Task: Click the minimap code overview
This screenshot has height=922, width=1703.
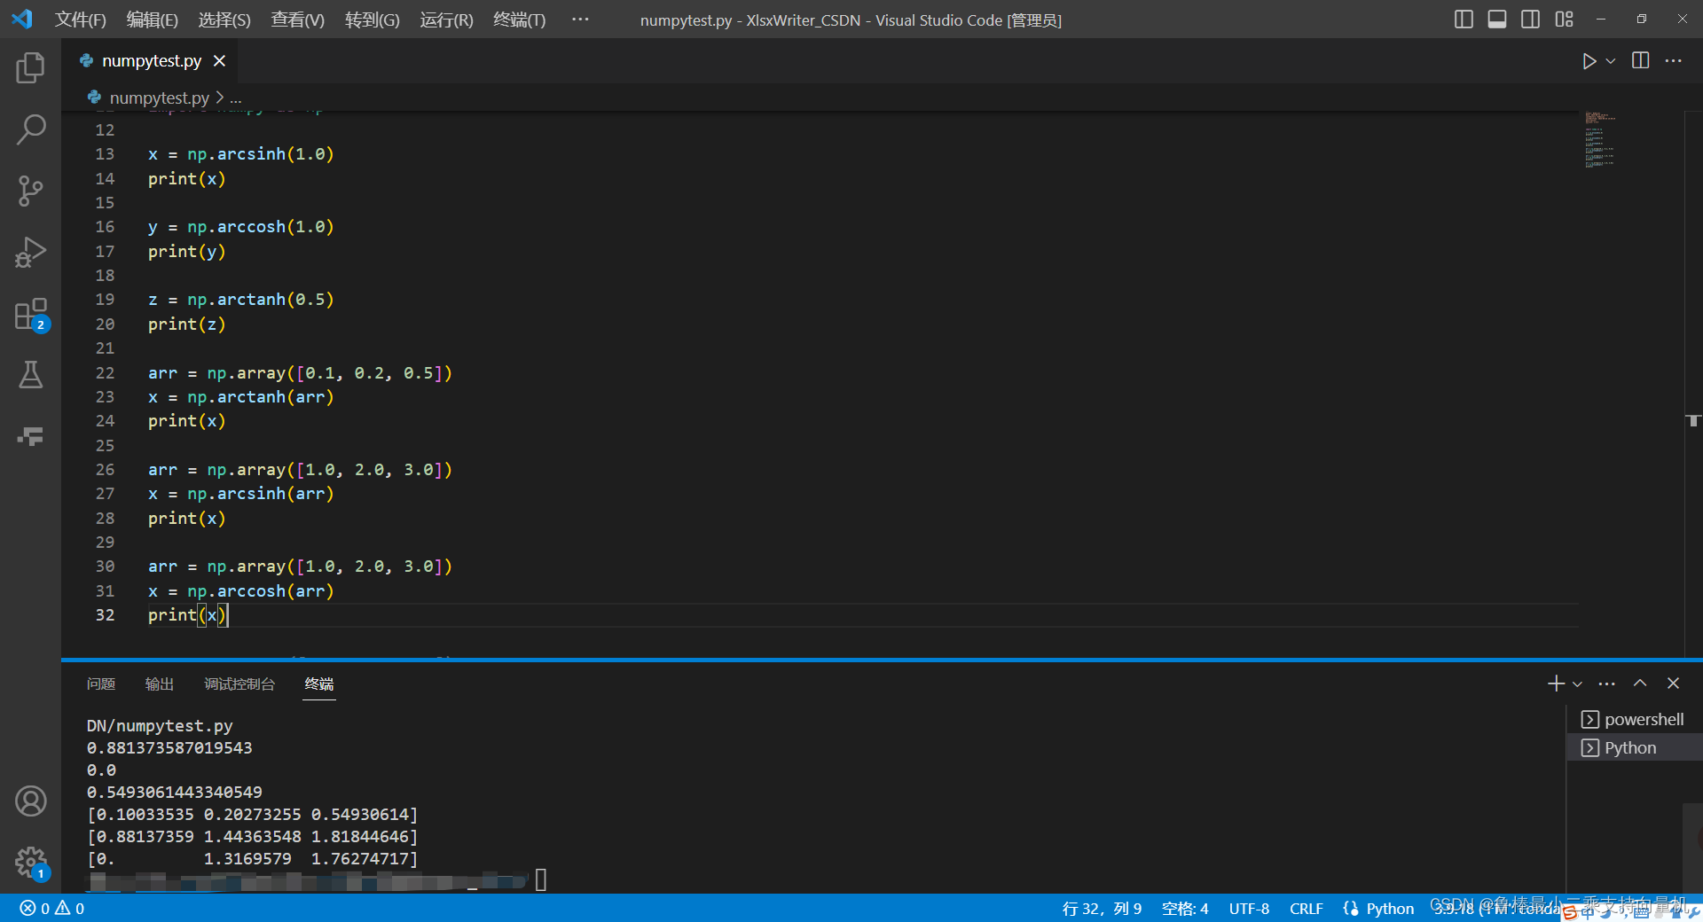Action: 1600,139
